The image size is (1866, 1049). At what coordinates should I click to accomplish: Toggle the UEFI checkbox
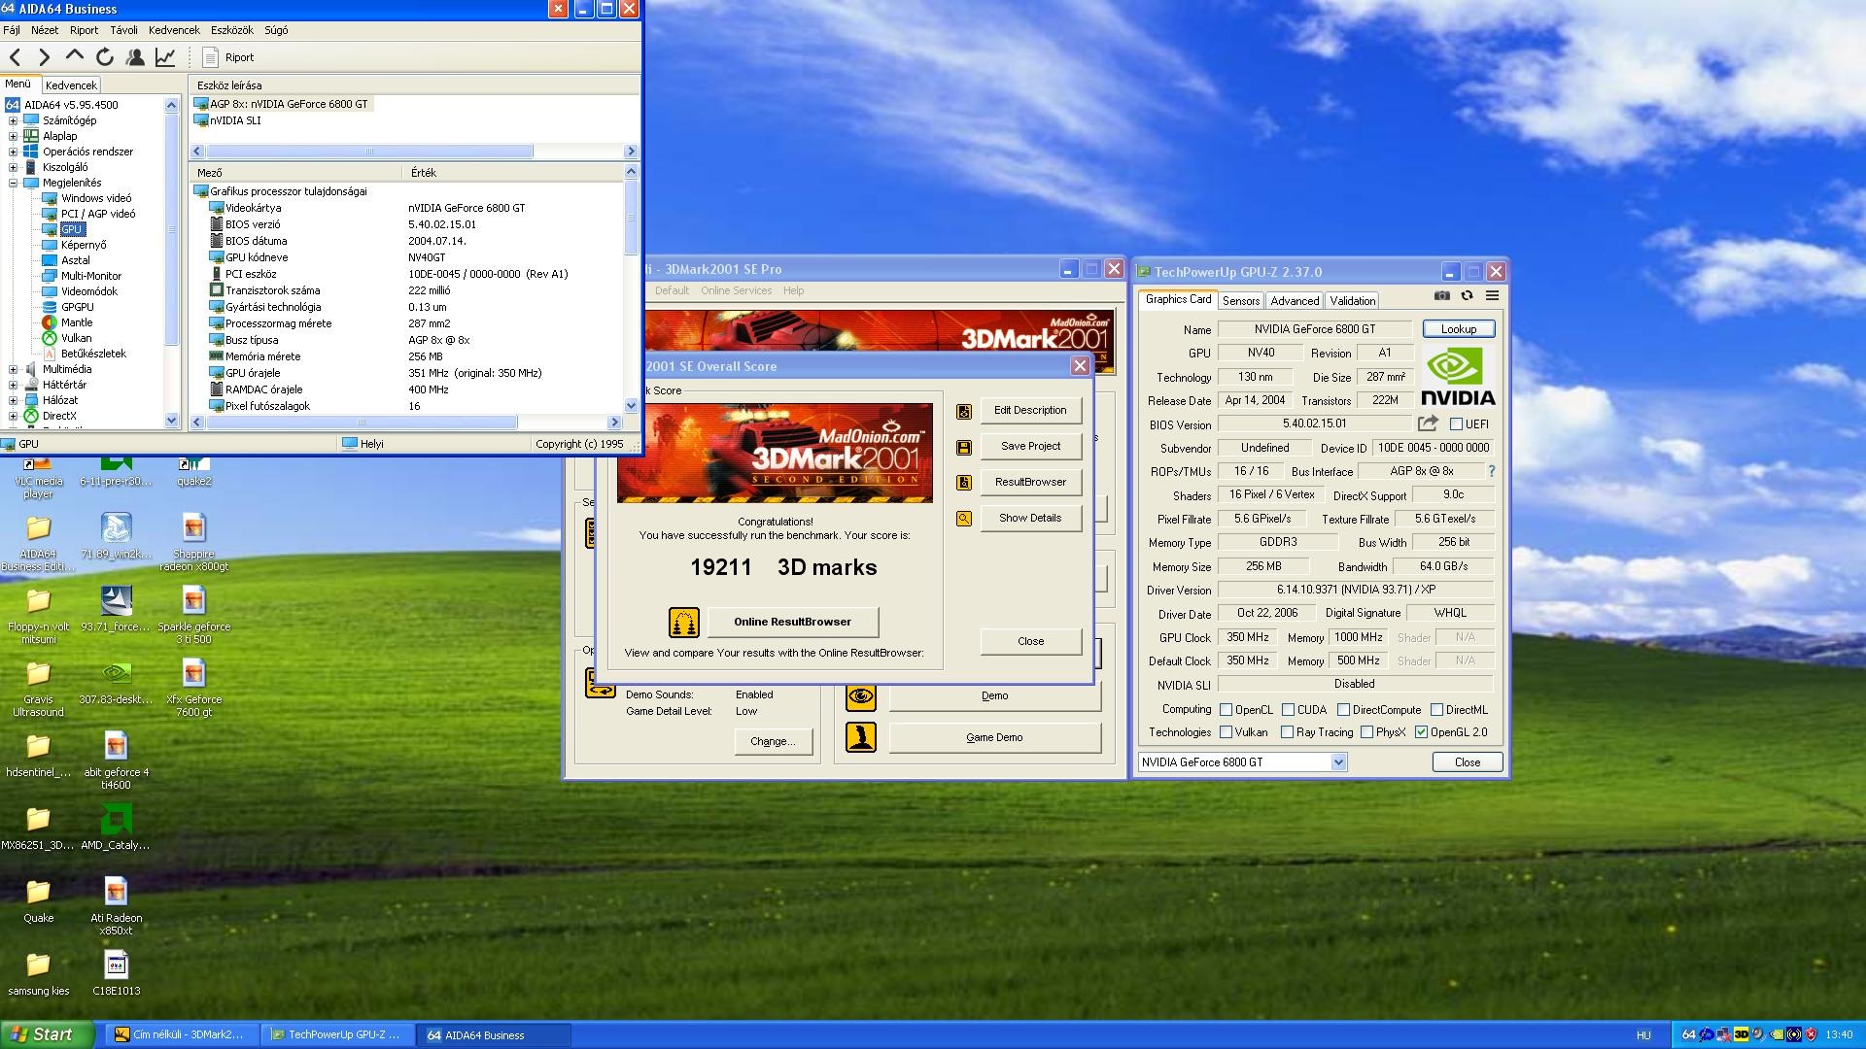pos(1456,424)
